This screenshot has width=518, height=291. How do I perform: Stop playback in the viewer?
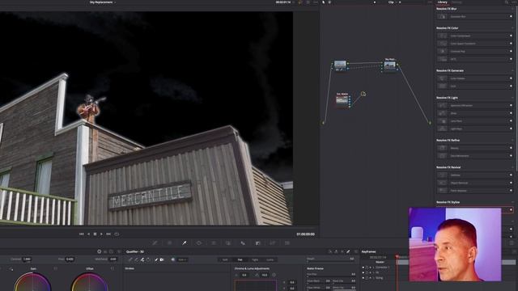[95, 234]
